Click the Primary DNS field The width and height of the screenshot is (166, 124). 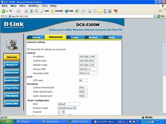pos(88,69)
